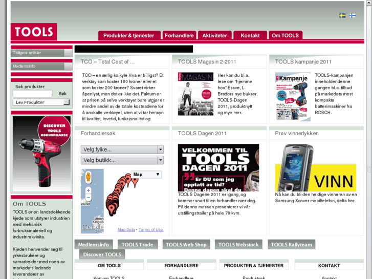Click the Street View pegman icon
The height and width of the screenshot is (279, 372).
(x=88, y=177)
